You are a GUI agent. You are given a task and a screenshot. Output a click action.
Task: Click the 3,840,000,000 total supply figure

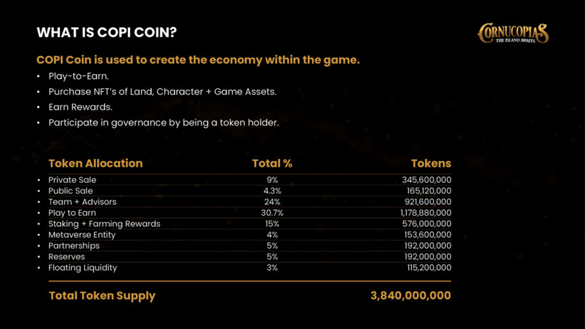coord(411,296)
